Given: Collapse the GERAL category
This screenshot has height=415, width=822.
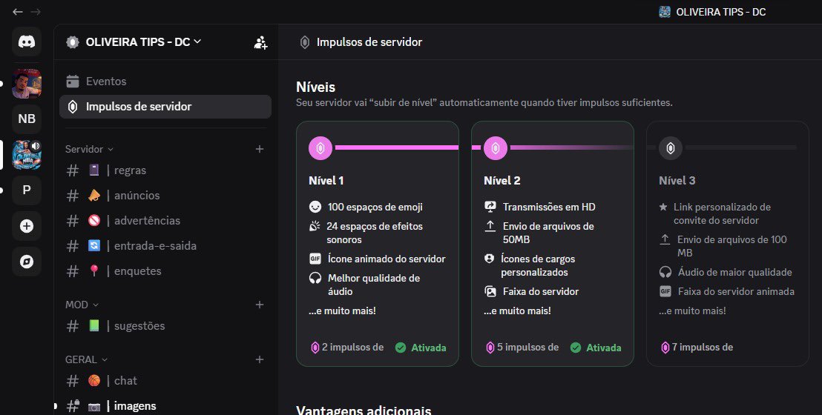Looking at the screenshot, I should 86,360.
